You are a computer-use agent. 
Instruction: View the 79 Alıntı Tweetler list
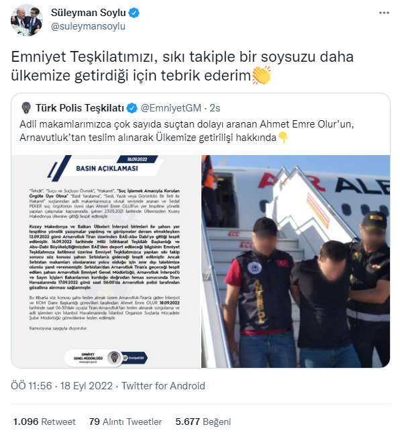126,422
